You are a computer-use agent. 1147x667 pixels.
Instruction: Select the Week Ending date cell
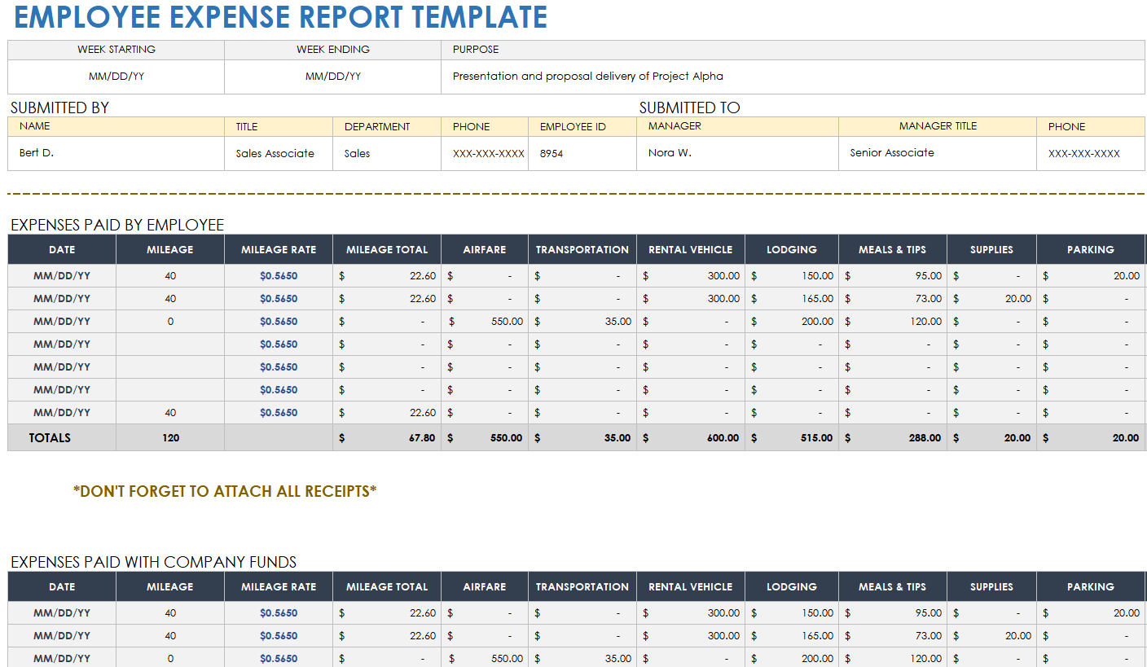332,77
